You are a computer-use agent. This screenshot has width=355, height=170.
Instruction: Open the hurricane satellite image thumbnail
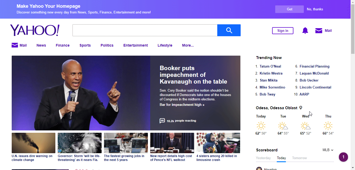tap(80, 143)
